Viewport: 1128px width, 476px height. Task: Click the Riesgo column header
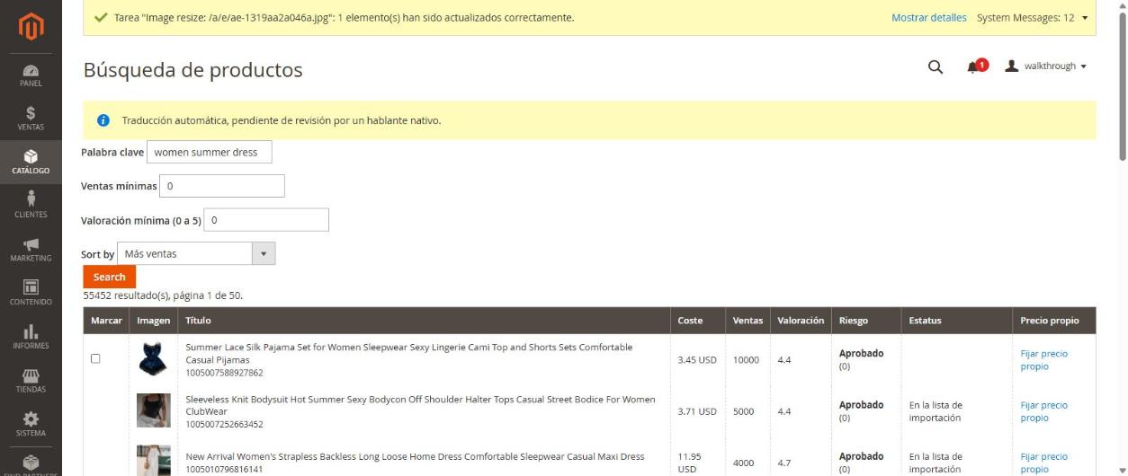[x=866, y=321]
